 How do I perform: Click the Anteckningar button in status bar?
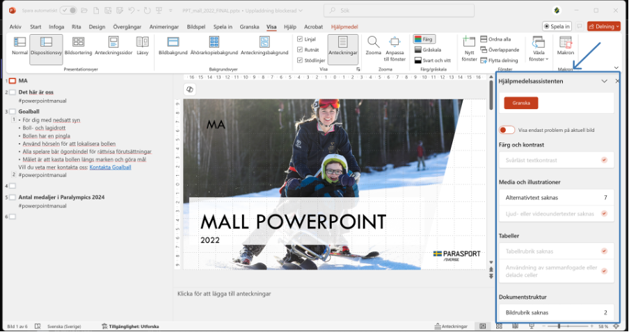click(452, 326)
